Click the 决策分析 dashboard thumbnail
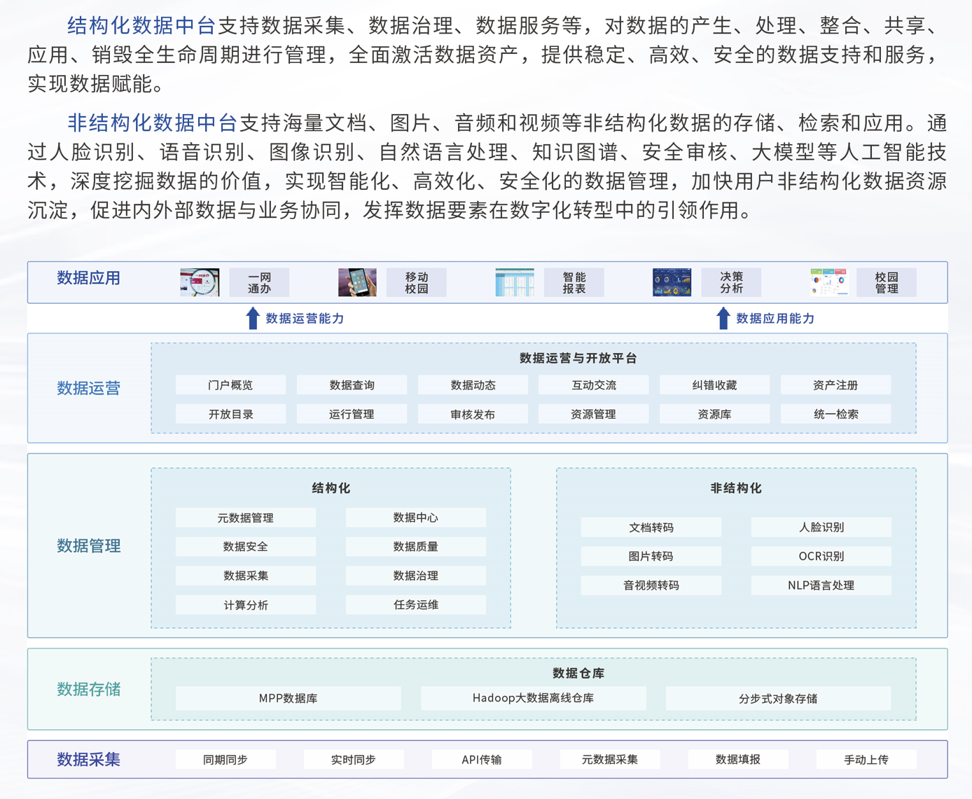Screen dimensions: 972x799 [x=672, y=282]
